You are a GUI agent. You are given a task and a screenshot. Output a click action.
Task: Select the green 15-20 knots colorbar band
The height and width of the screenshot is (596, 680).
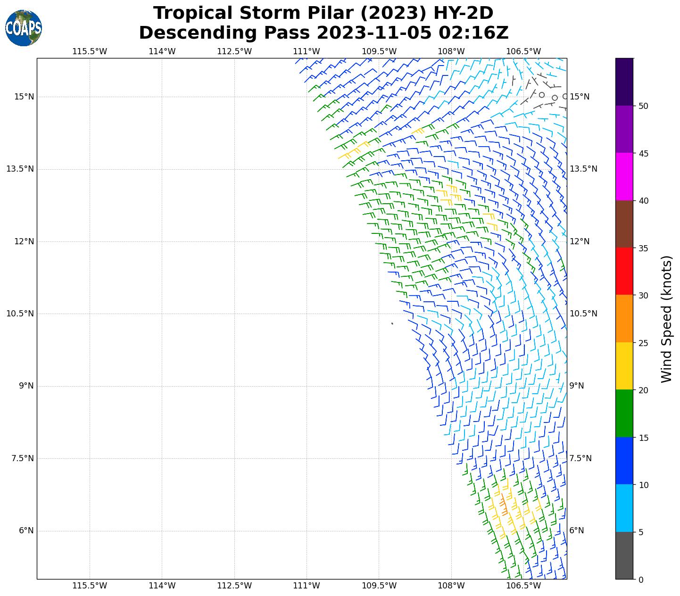[x=624, y=414]
